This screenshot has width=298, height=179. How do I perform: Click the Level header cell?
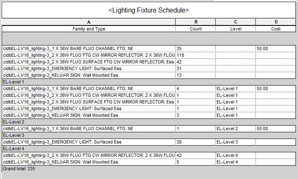coord(235,29)
